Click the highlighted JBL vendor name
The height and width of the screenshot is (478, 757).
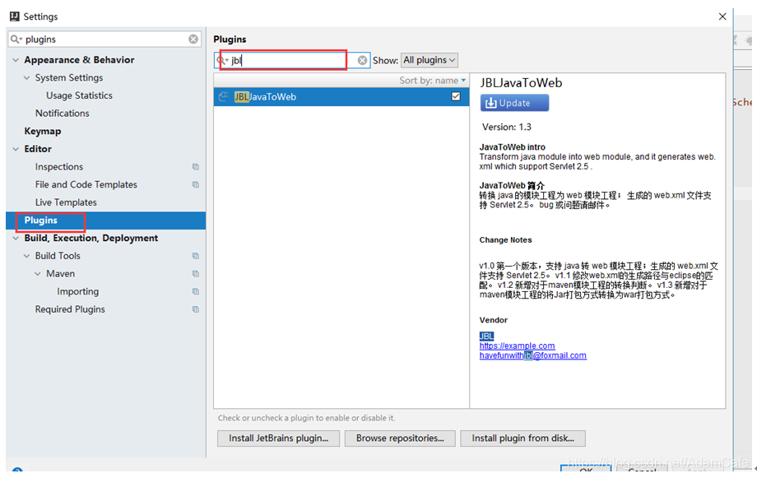[x=486, y=336]
